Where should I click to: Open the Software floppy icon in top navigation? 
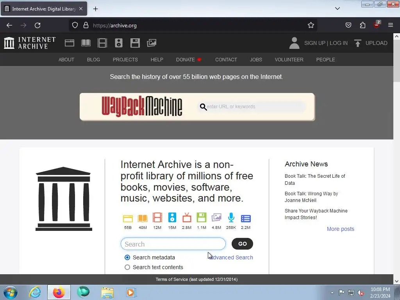(x=135, y=43)
